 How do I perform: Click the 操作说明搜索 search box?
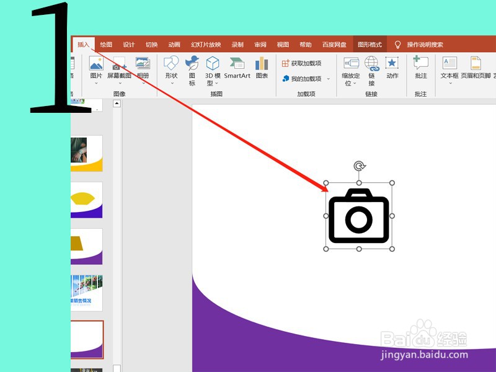coord(425,45)
